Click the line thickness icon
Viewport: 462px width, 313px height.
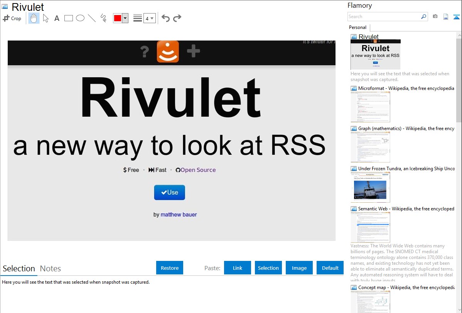[x=137, y=18]
